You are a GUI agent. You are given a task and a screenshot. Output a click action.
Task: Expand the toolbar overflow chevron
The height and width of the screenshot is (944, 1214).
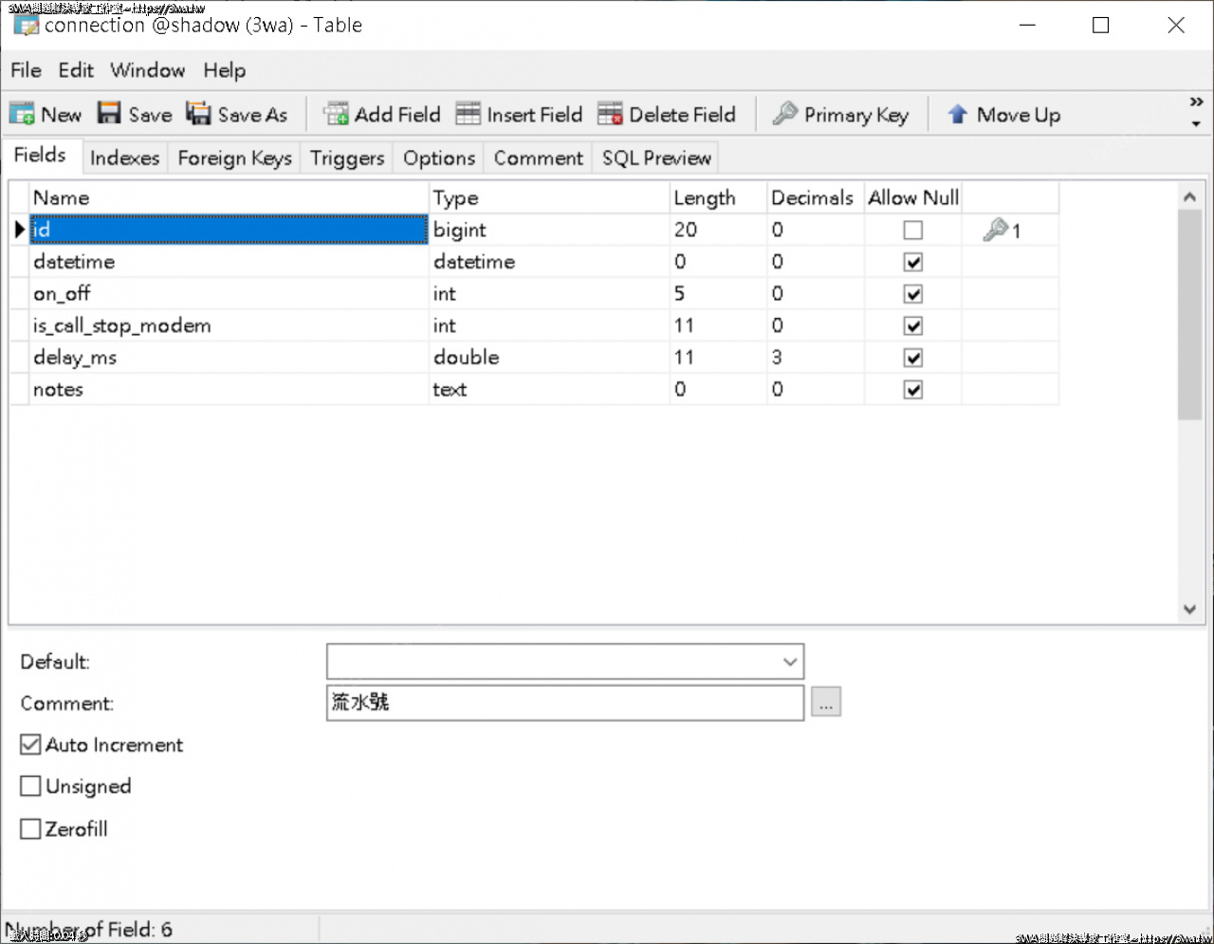[x=1196, y=102]
